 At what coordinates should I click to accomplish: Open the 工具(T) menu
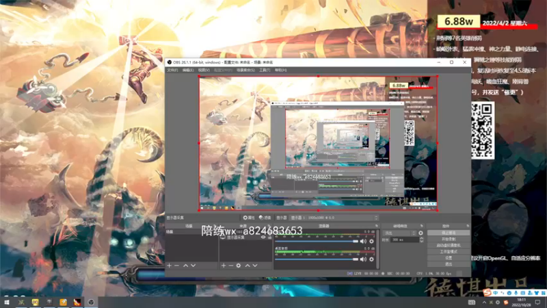click(265, 70)
